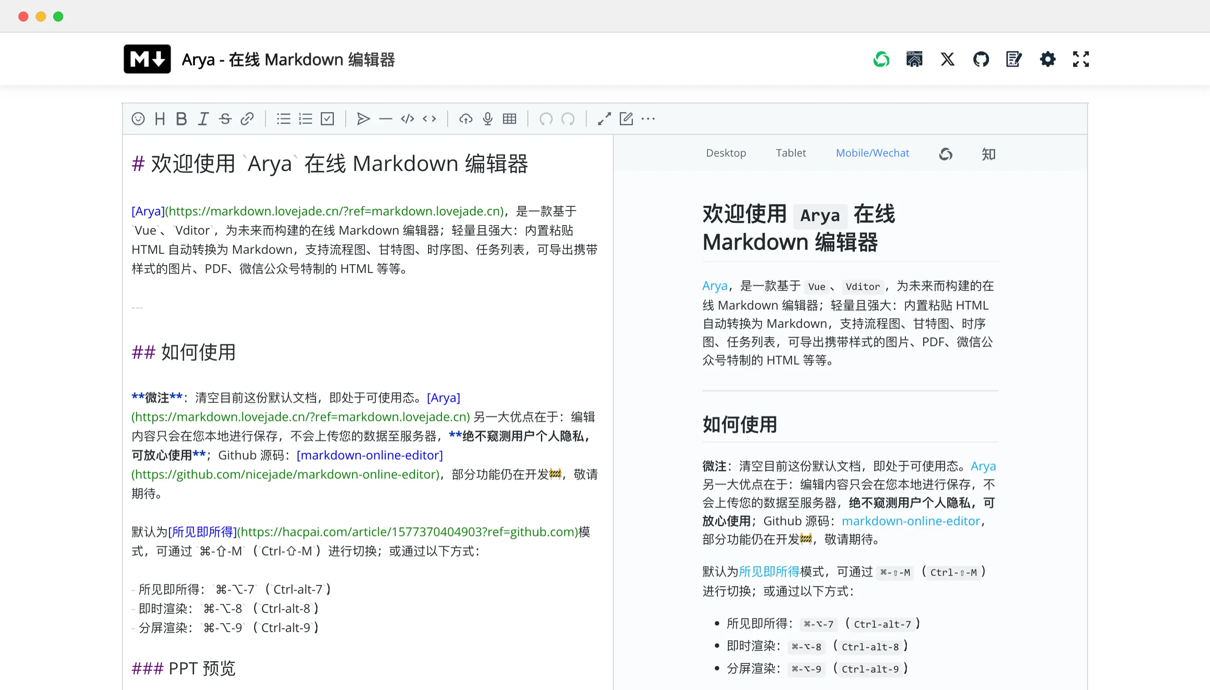Open markdown-online-editor link in preview
Image resolution: width=1210 pixels, height=690 pixels.
pyautogui.click(x=911, y=521)
